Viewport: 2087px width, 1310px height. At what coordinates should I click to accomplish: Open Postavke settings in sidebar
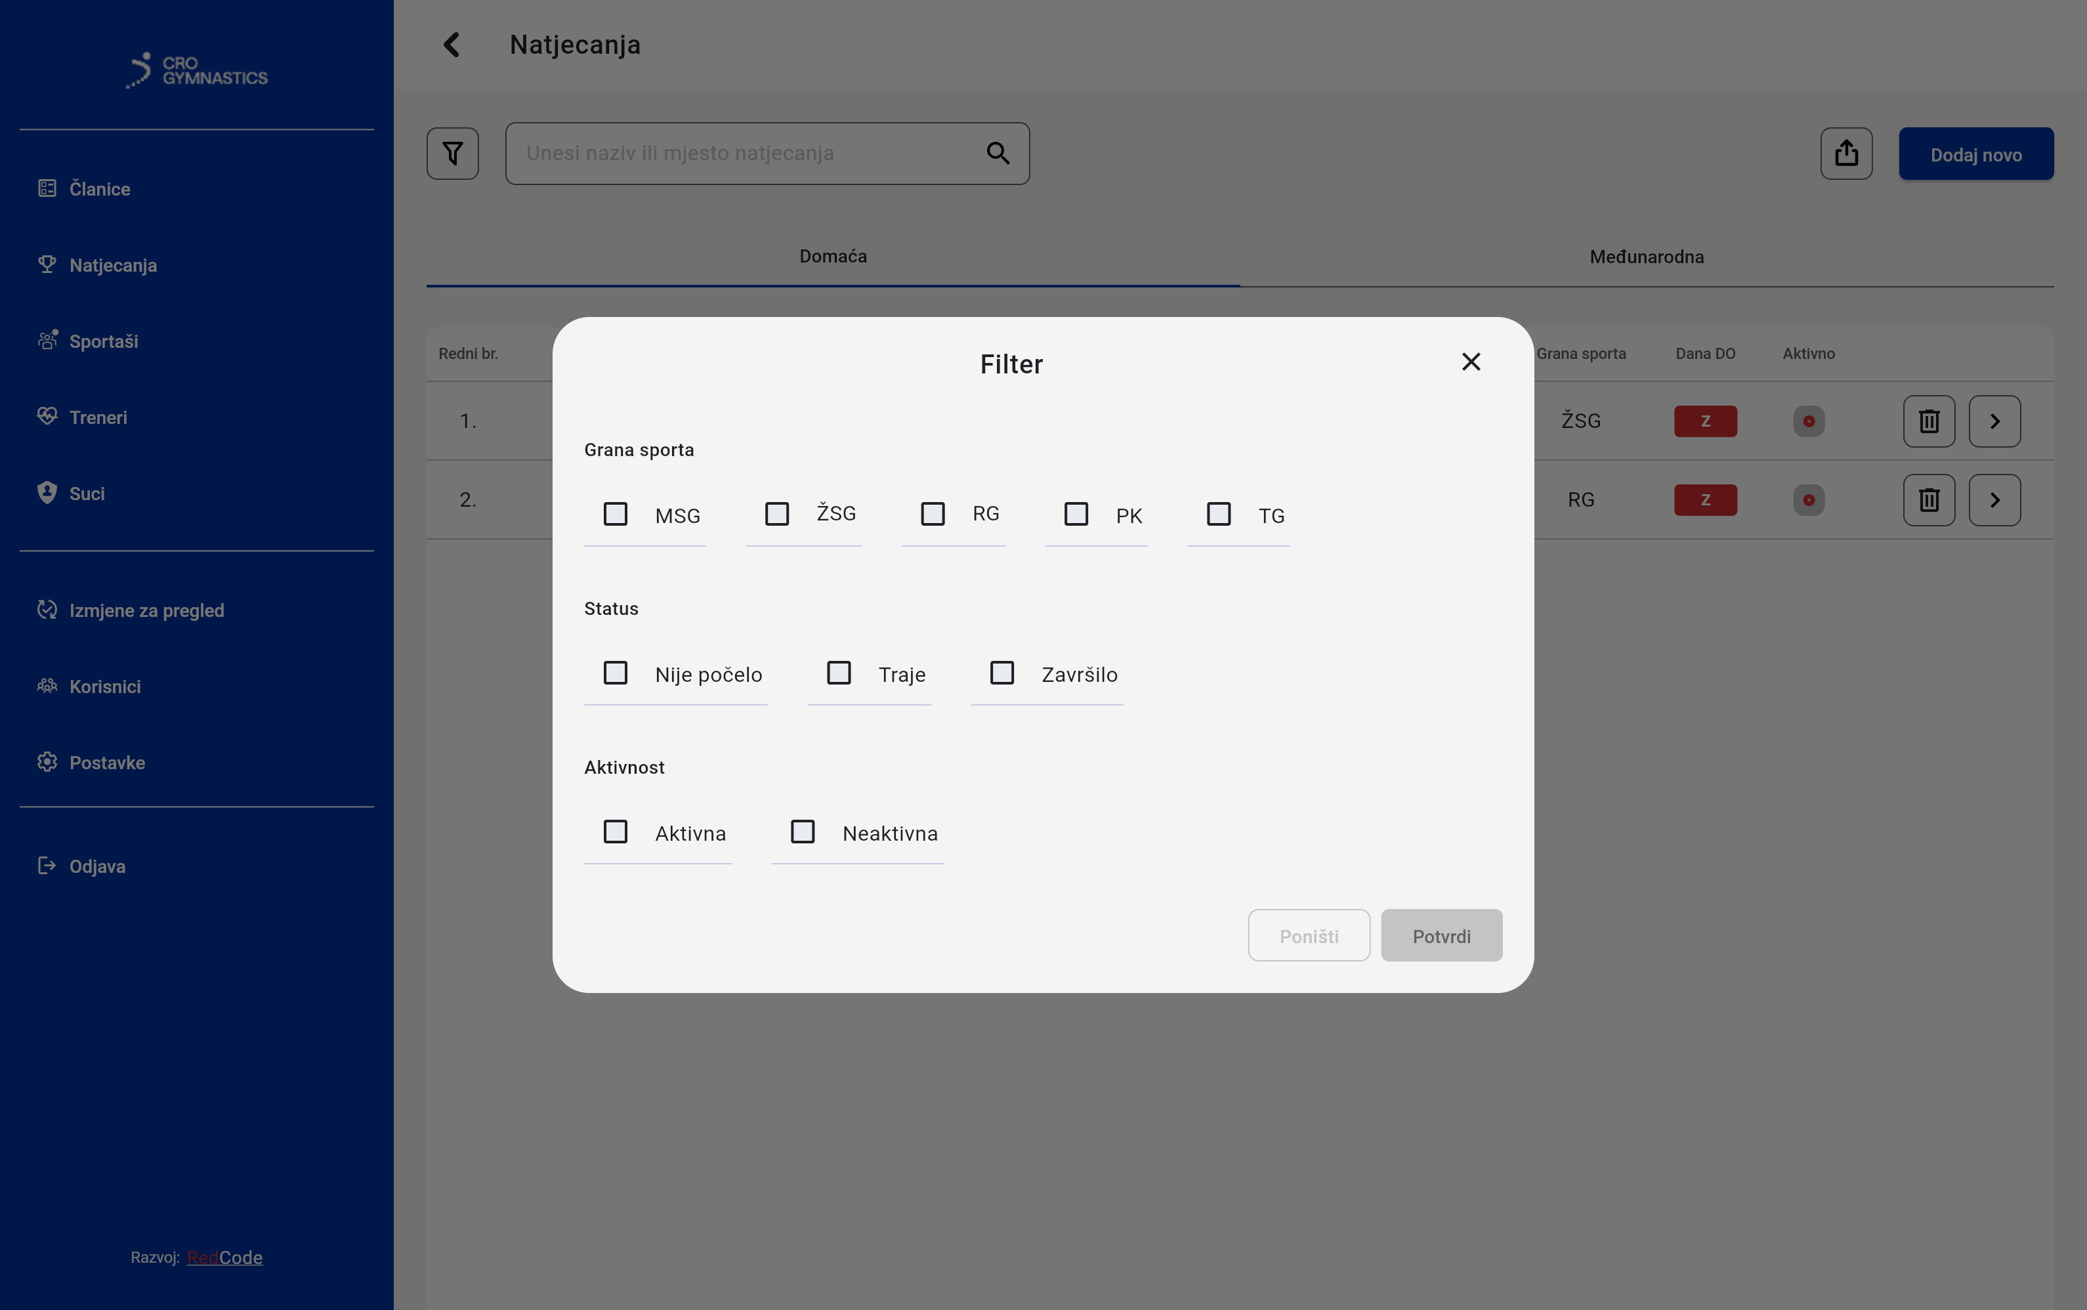click(106, 763)
